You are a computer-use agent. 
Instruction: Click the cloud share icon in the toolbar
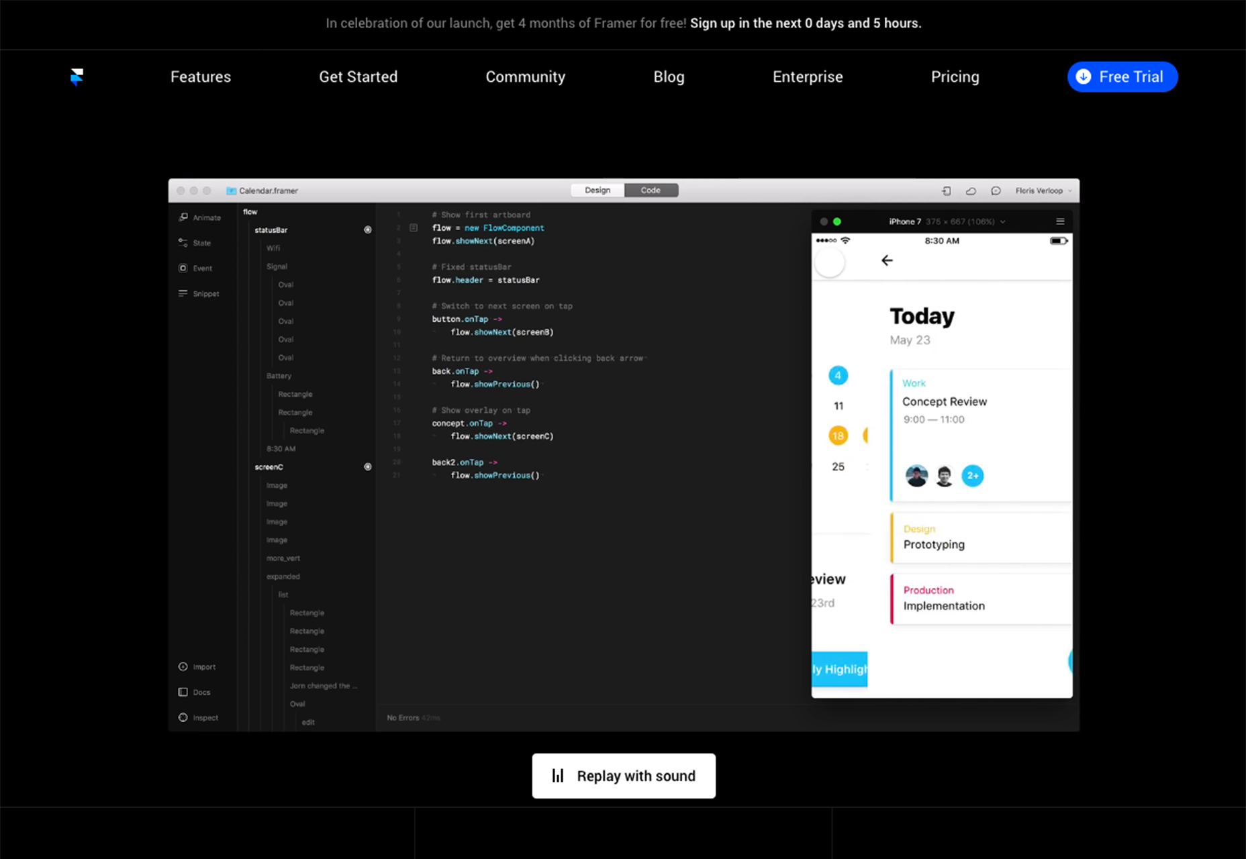click(x=971, y=191)
